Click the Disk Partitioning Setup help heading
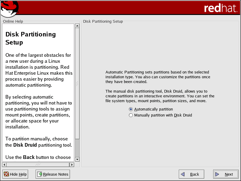Image resolution: width=241 pixels, height=181 pixels. point(30,38)
